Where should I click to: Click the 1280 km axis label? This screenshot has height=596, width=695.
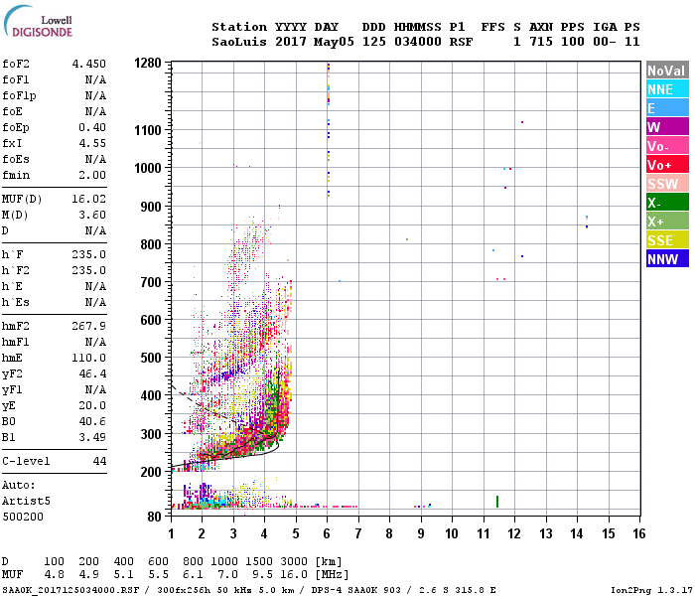click(148, 63)
